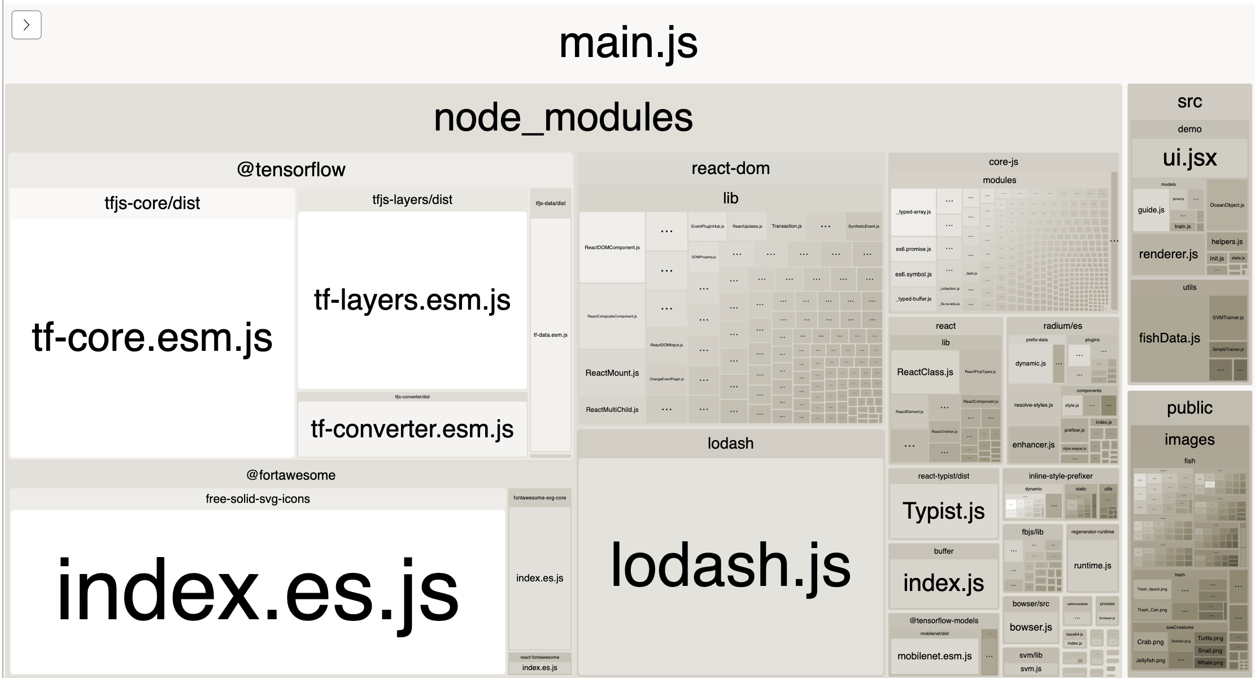This screenshot has height=678, width=1255.
Task: Select the tf-layers.esm.js module block
Action: coord(412,299)
